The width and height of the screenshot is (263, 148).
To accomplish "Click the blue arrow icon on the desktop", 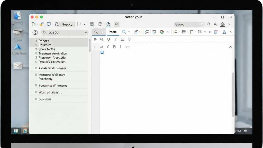I will point(17,47).
